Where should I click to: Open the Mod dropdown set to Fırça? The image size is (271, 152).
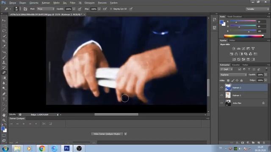click(x=45, y=9)
